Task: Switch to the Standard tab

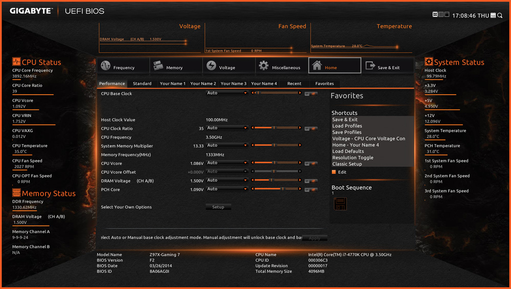Action: click(x=142, y=83)
